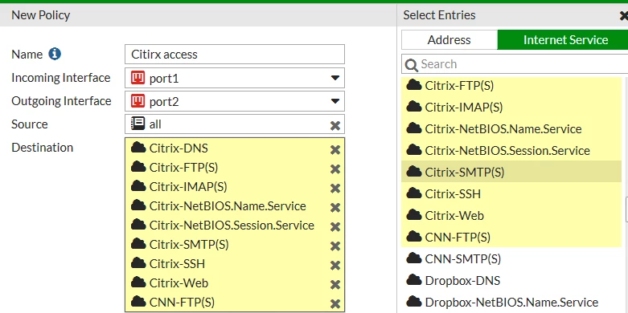Remove Citrix-FTP(S) from Destination
Viewport: 628px width, 313px height.
click(335, 169)
